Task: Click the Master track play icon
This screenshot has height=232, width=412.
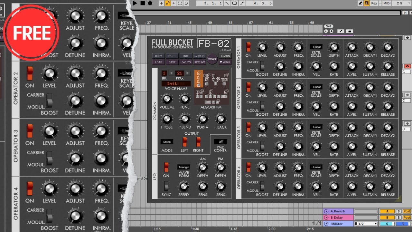Action: pyautogui.click(x=326, y=224)
